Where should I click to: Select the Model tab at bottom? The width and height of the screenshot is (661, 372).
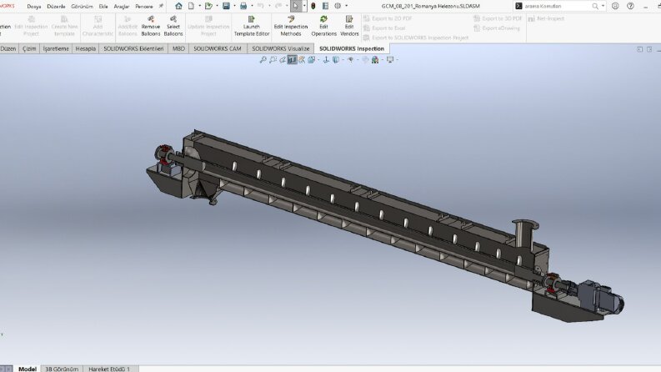(x=28, y=369)
